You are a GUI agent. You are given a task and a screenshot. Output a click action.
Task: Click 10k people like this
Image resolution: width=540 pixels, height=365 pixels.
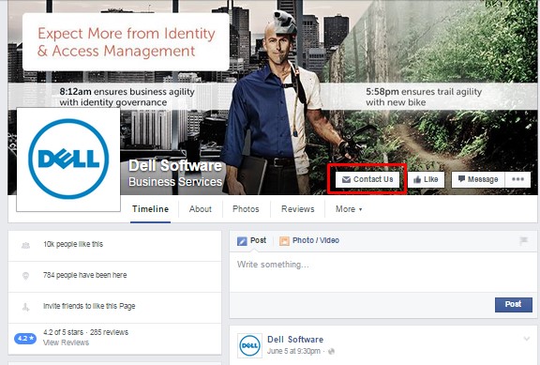73,244
